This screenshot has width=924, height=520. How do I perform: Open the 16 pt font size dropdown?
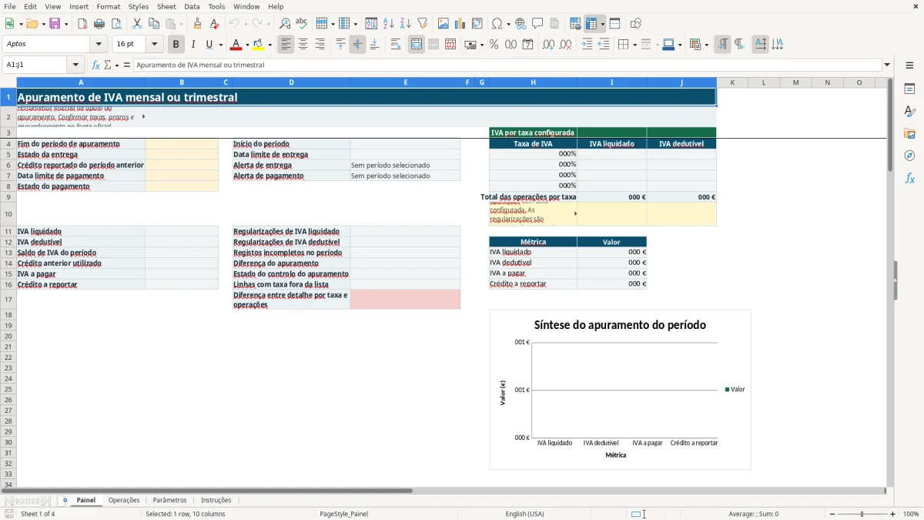click(154, 45)
